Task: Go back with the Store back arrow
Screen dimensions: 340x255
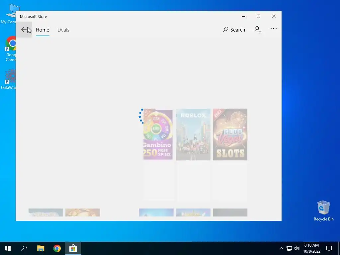Action: (24, 30)
